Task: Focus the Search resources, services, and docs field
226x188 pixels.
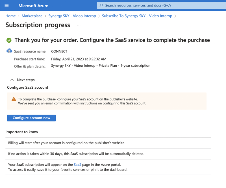Action: (x=162, y=5)
